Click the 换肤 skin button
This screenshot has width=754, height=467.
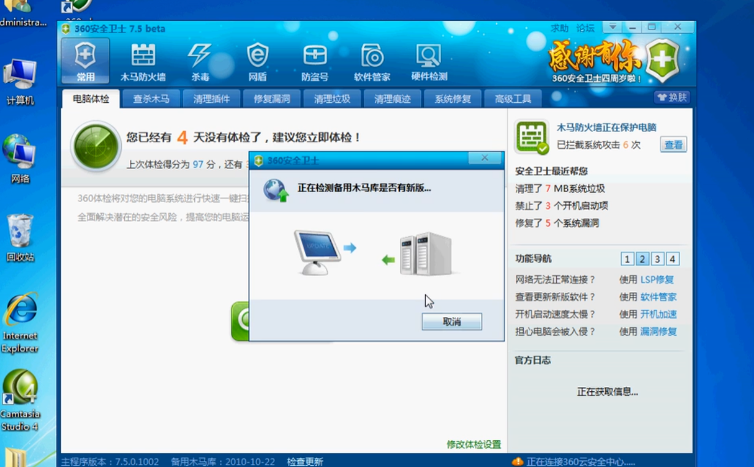672,97
